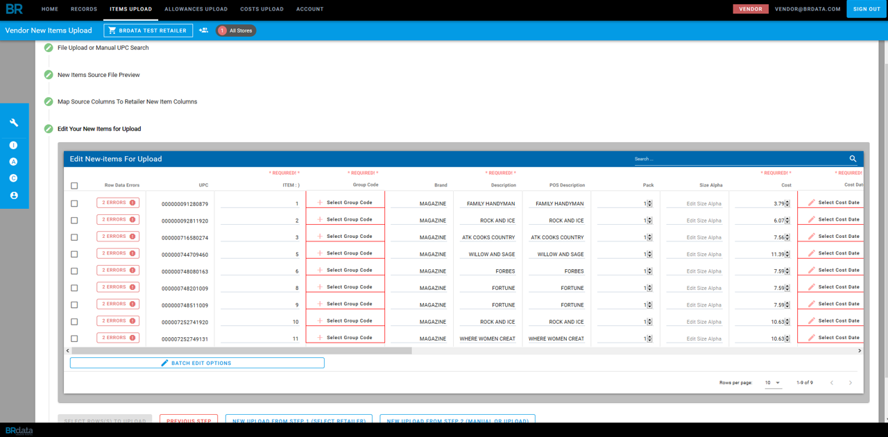Select the I items sidebar icon
888x437 pixels.
coord(13,145)
